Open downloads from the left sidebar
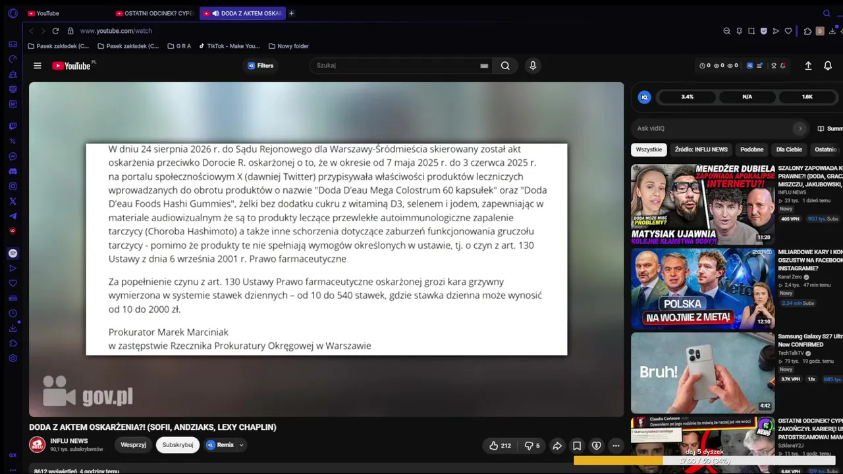This screenshot has width=843, height=474. tap(13, 328)
